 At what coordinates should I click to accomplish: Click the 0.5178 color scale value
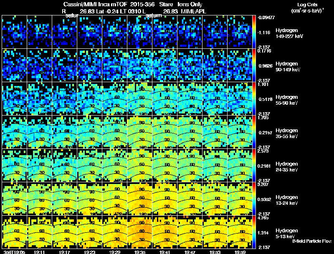[266, 99]
